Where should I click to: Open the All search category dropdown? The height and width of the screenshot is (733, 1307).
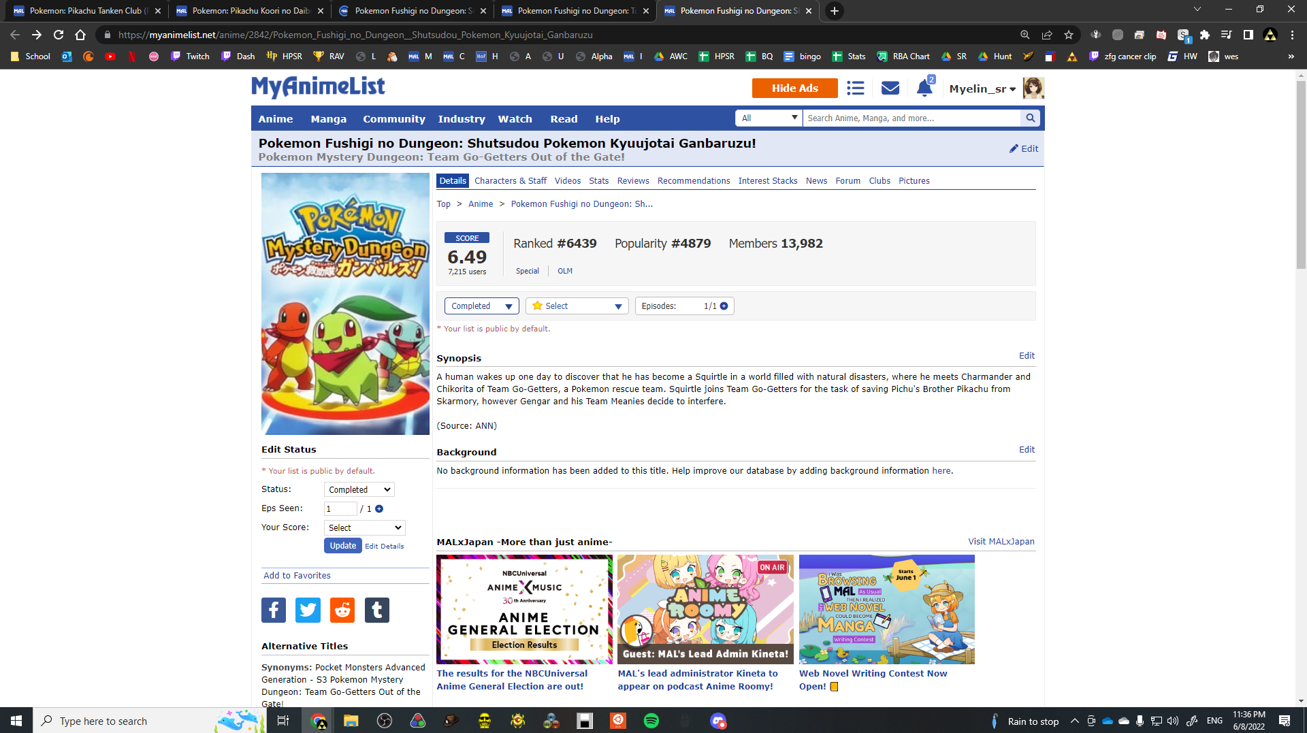pos(769,118)
